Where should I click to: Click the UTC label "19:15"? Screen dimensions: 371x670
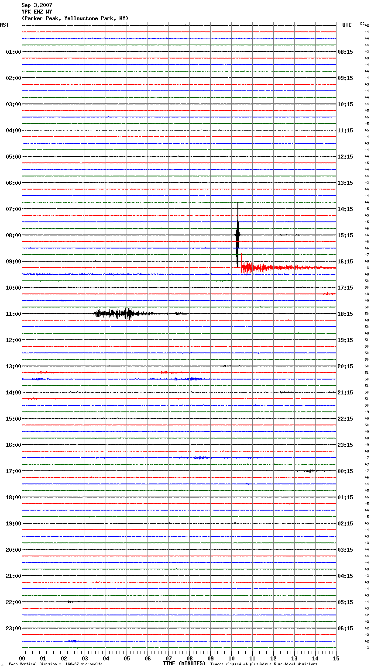pos(345,340)
